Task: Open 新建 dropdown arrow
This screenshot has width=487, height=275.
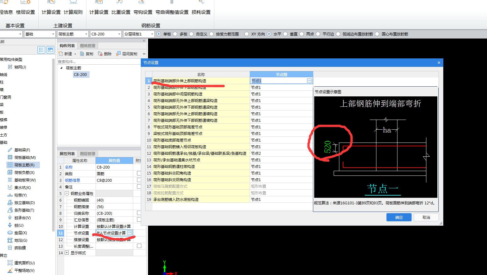Action: (75, 54)
